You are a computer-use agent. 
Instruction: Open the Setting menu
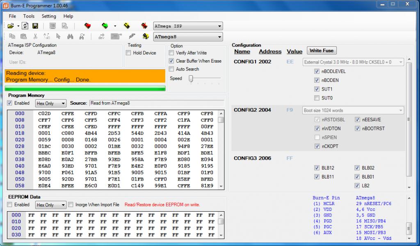click(x=49, y=16)
